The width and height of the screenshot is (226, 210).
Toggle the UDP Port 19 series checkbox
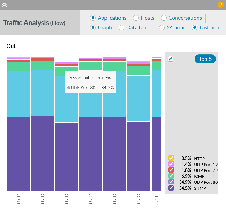pyautogui.click(x=171, y=164)
